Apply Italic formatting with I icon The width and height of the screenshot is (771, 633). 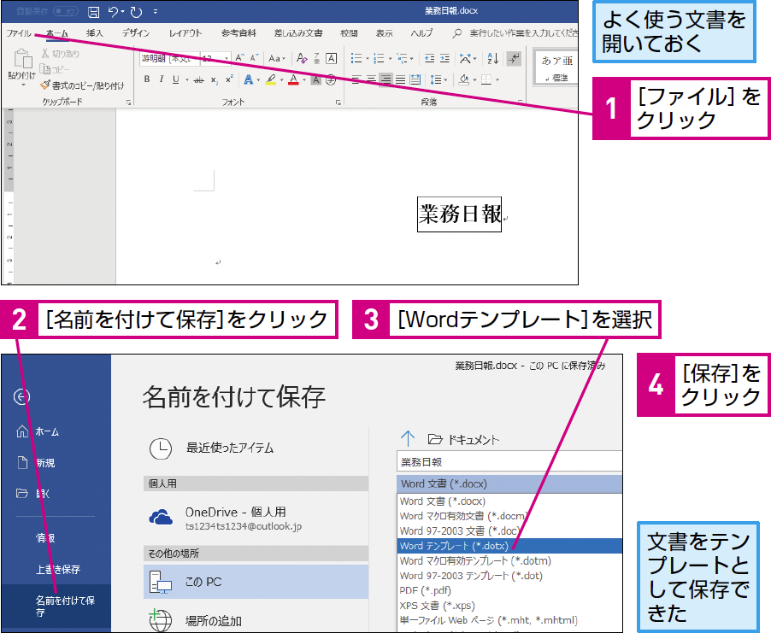[162, 79]
